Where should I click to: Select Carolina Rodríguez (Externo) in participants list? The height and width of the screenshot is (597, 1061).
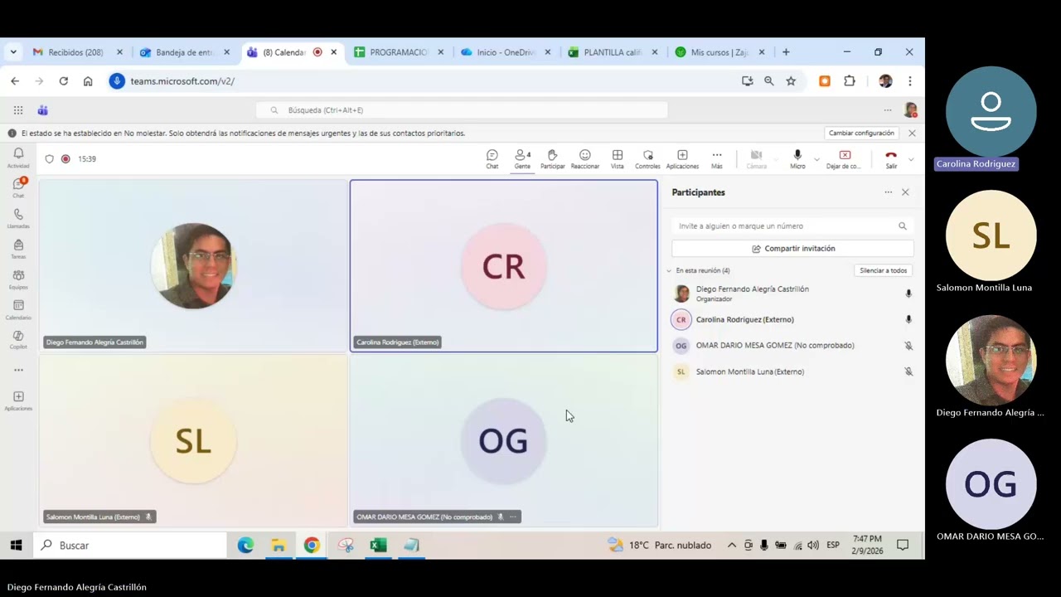[792, 319]
